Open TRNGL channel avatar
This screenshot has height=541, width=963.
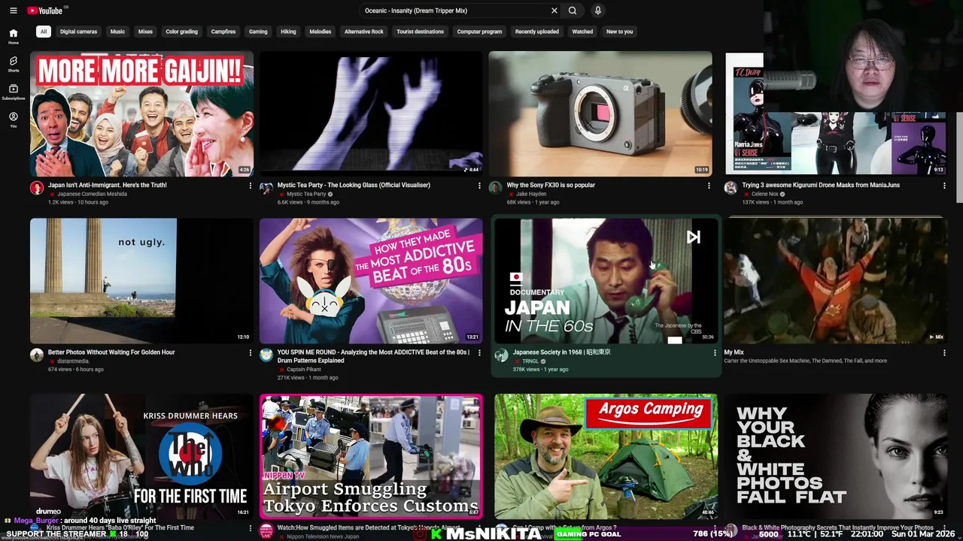pos(501,355)
